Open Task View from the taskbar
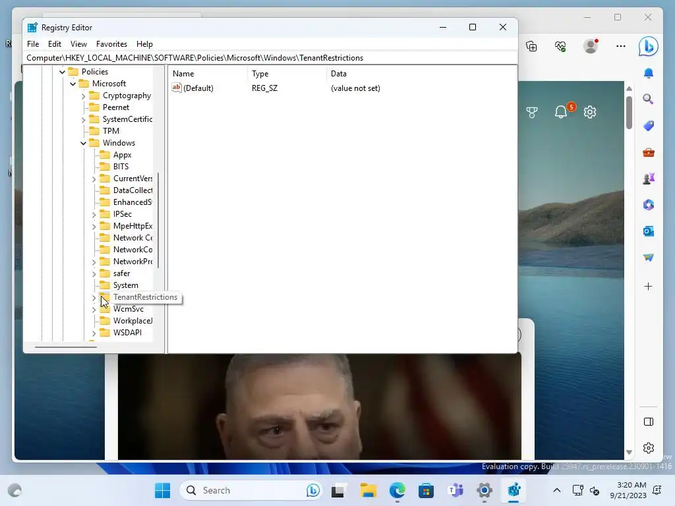The width and height of the screenshot is (675, 506). pyautogui.click(x=339, y=490)
